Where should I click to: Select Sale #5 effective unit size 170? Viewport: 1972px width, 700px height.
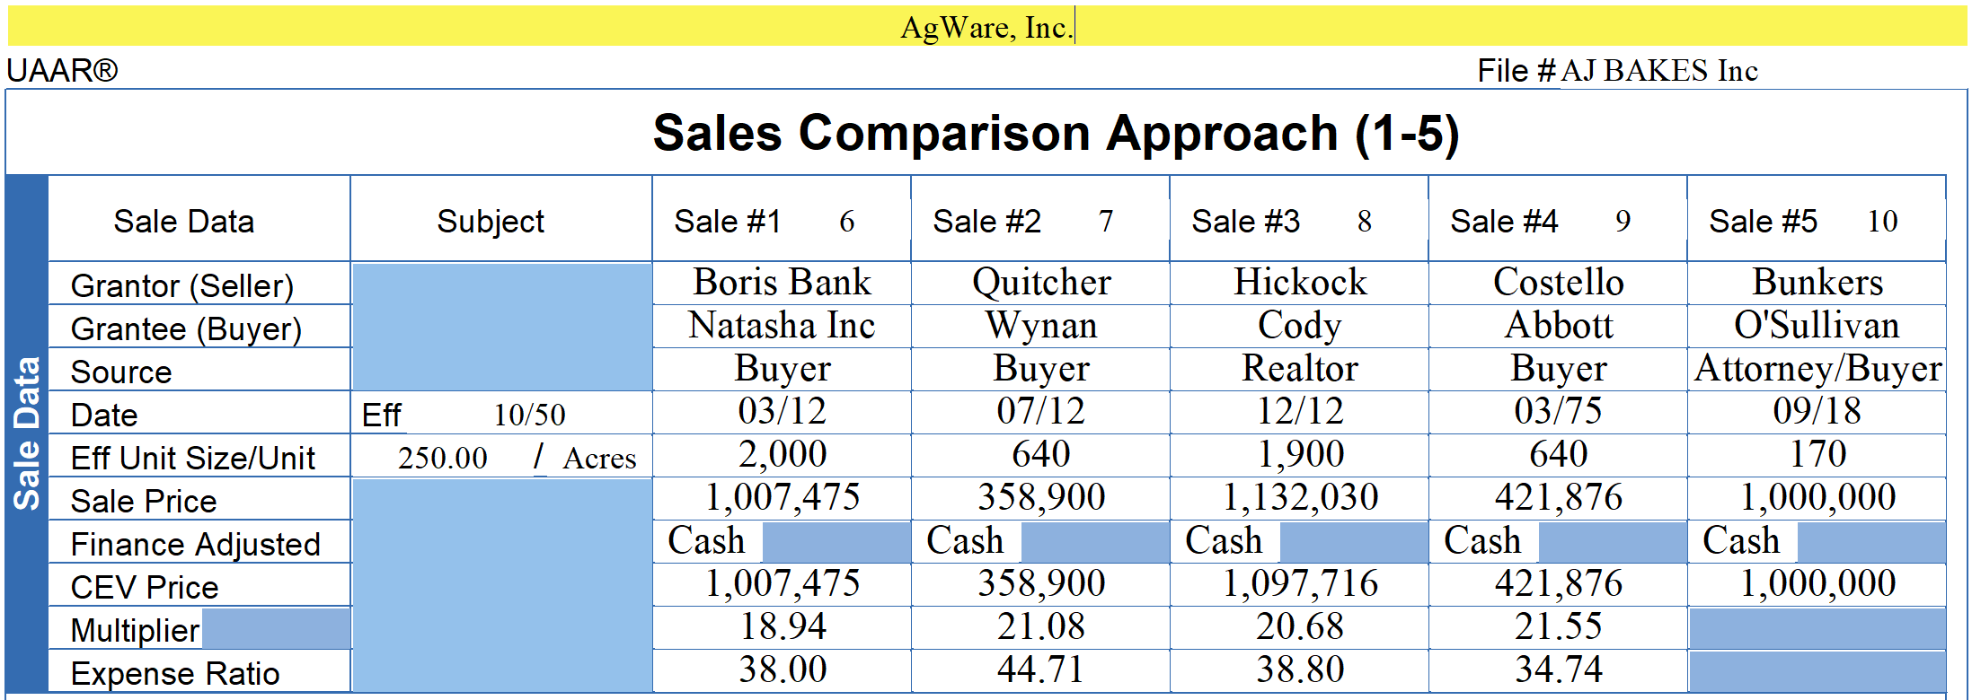[1817, 455]
